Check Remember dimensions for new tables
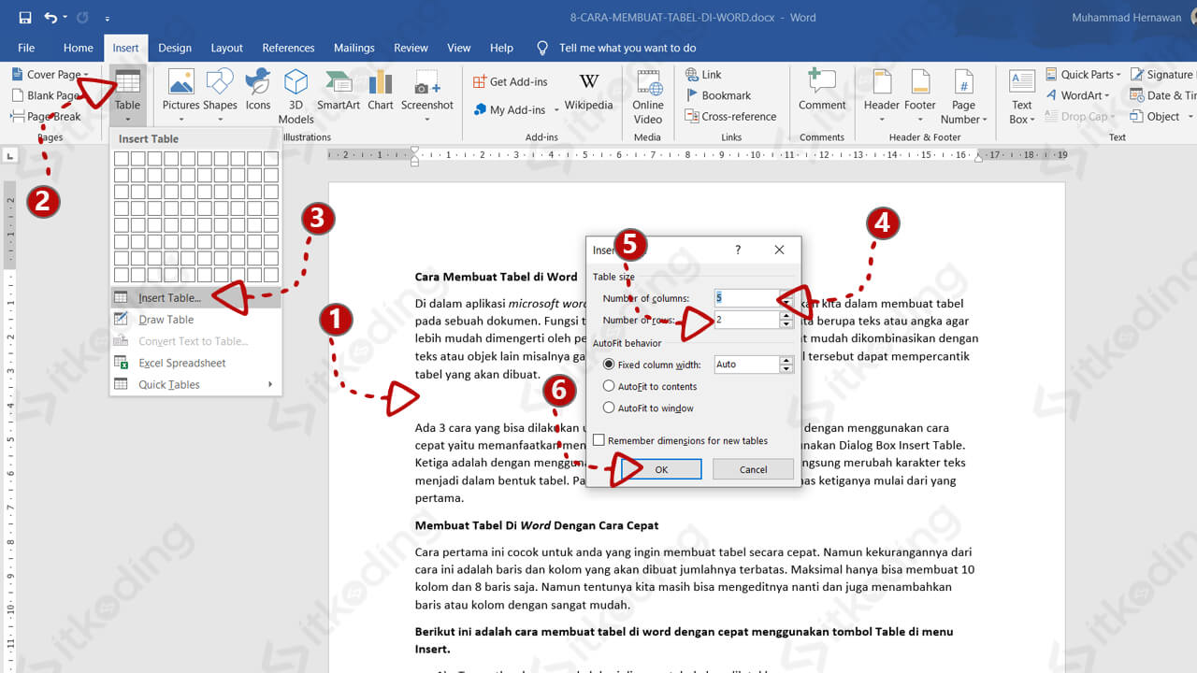This screenshot has width=1197, height=673. pyautogui.click(x=599, y=440)
